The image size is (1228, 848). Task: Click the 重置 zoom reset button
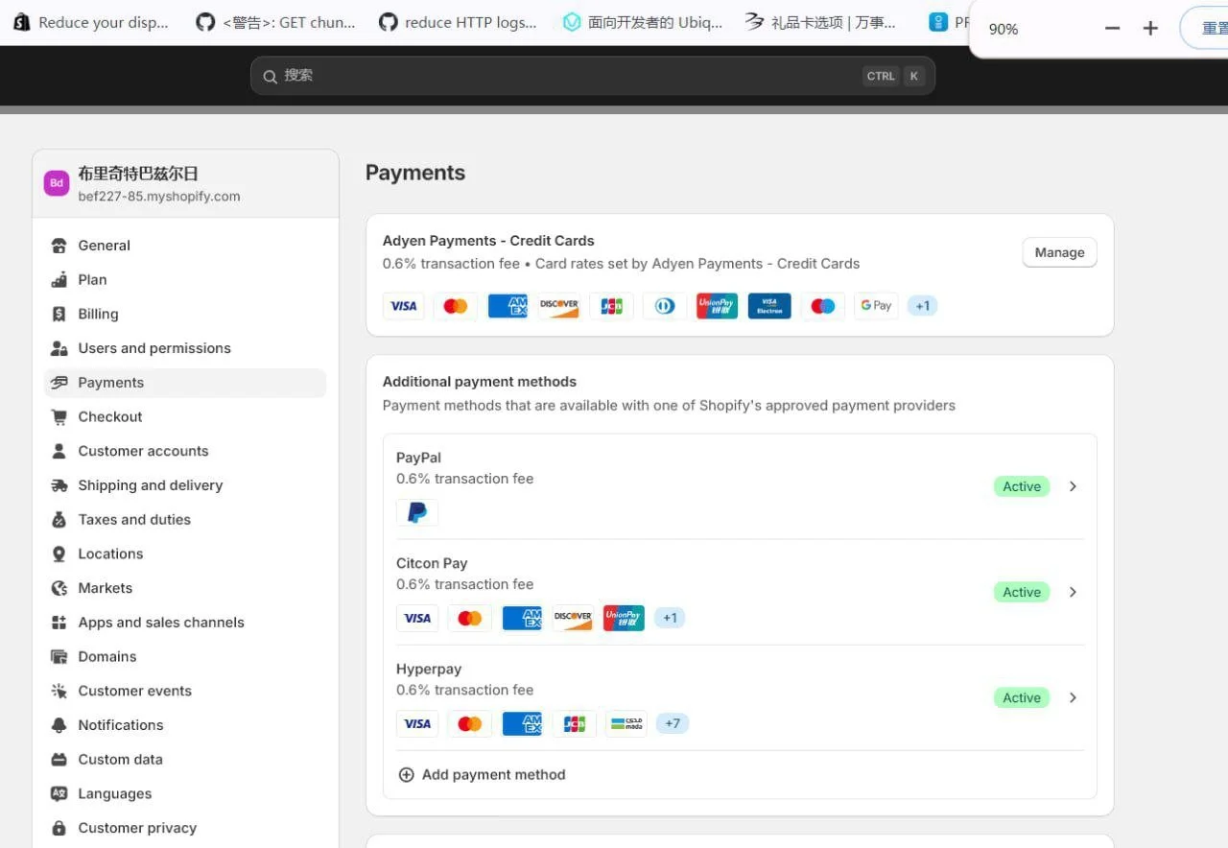pos(1205,29)
